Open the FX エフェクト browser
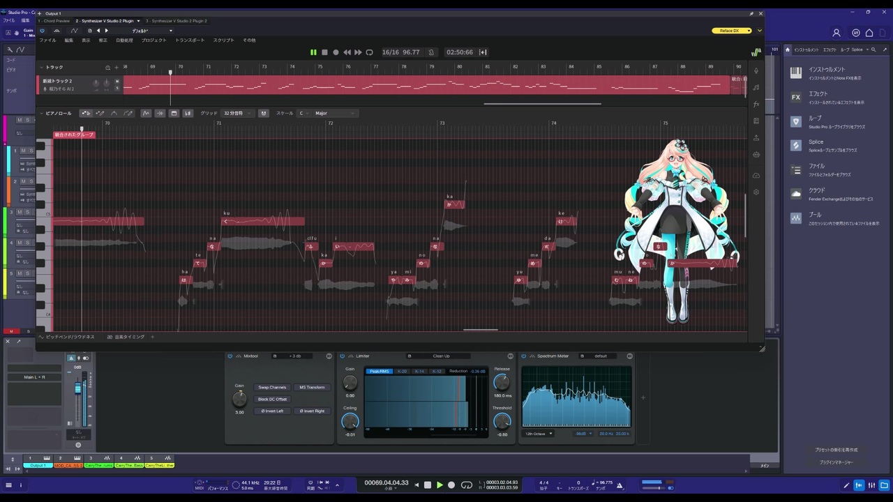Image resolution: width=893 pixels, height=502 pixels. click(x=836, y=97)
